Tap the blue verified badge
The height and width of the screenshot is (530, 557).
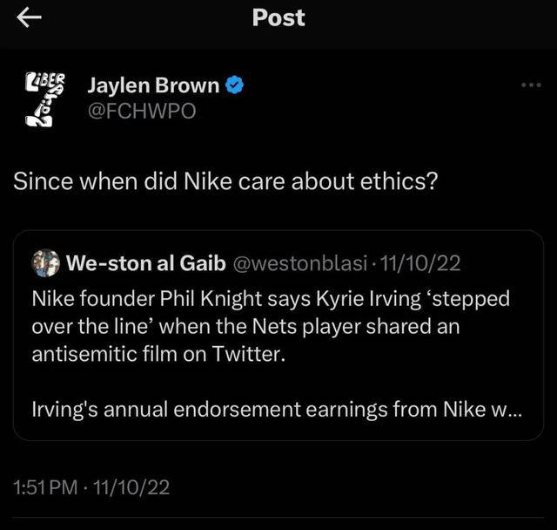point(235,85)
